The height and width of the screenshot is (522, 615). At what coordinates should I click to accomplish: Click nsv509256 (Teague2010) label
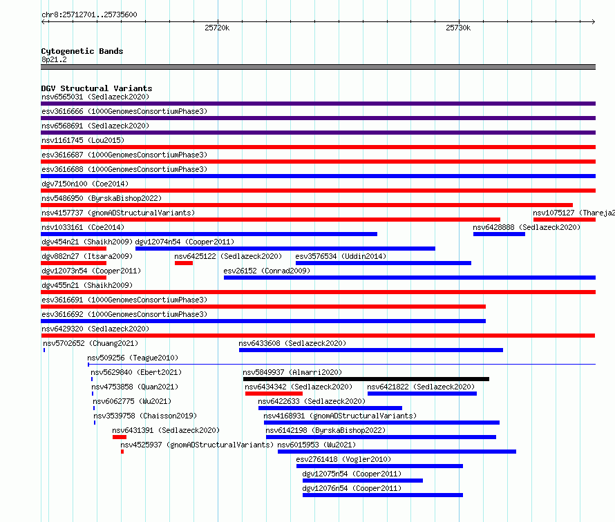pyautogui.click(x=133, y=358)
